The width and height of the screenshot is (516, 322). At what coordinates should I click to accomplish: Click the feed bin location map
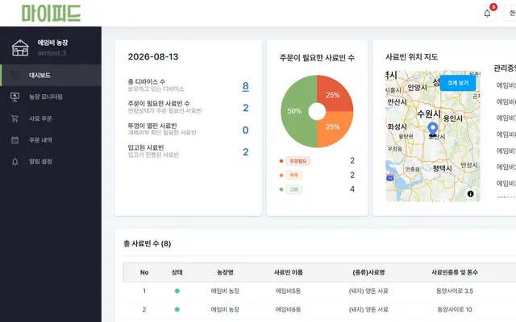(x=433, y=136)
